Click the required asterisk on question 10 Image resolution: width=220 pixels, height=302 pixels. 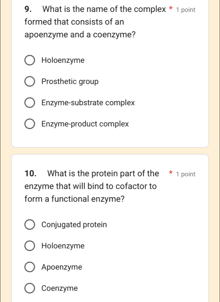171,173
